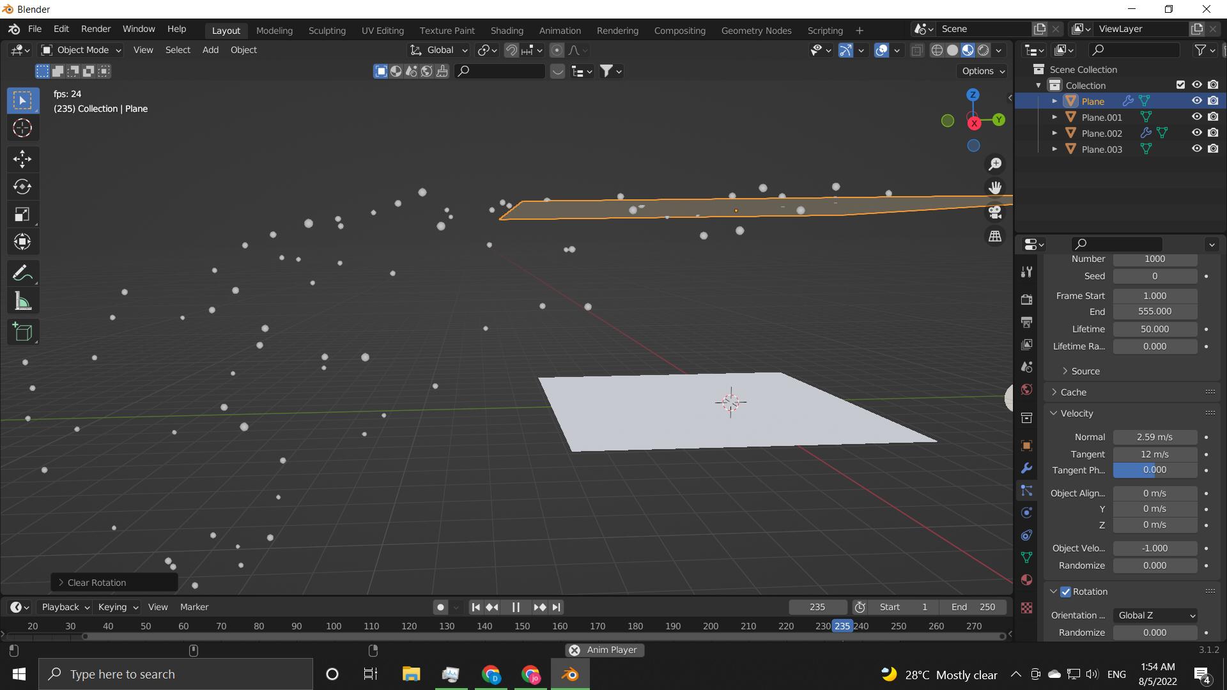Switch to Geometry Nodes workspace tab
This screenshot has width=1227, height=690.
[x=756, y=31]
